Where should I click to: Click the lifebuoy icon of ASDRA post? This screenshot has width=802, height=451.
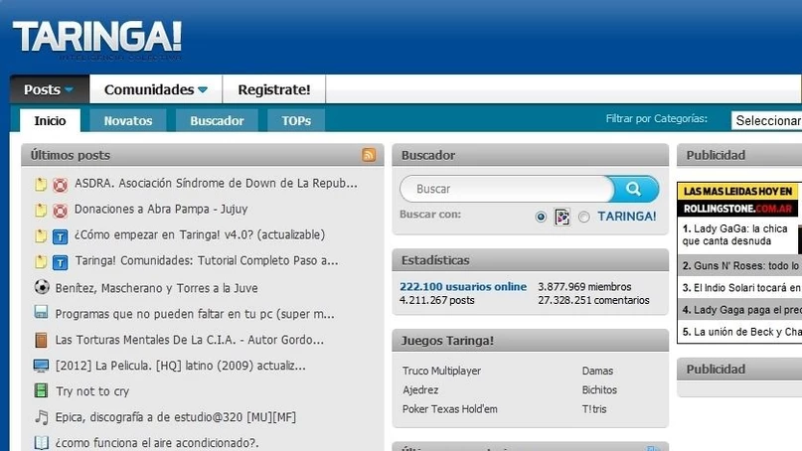(x=60, y=184)
